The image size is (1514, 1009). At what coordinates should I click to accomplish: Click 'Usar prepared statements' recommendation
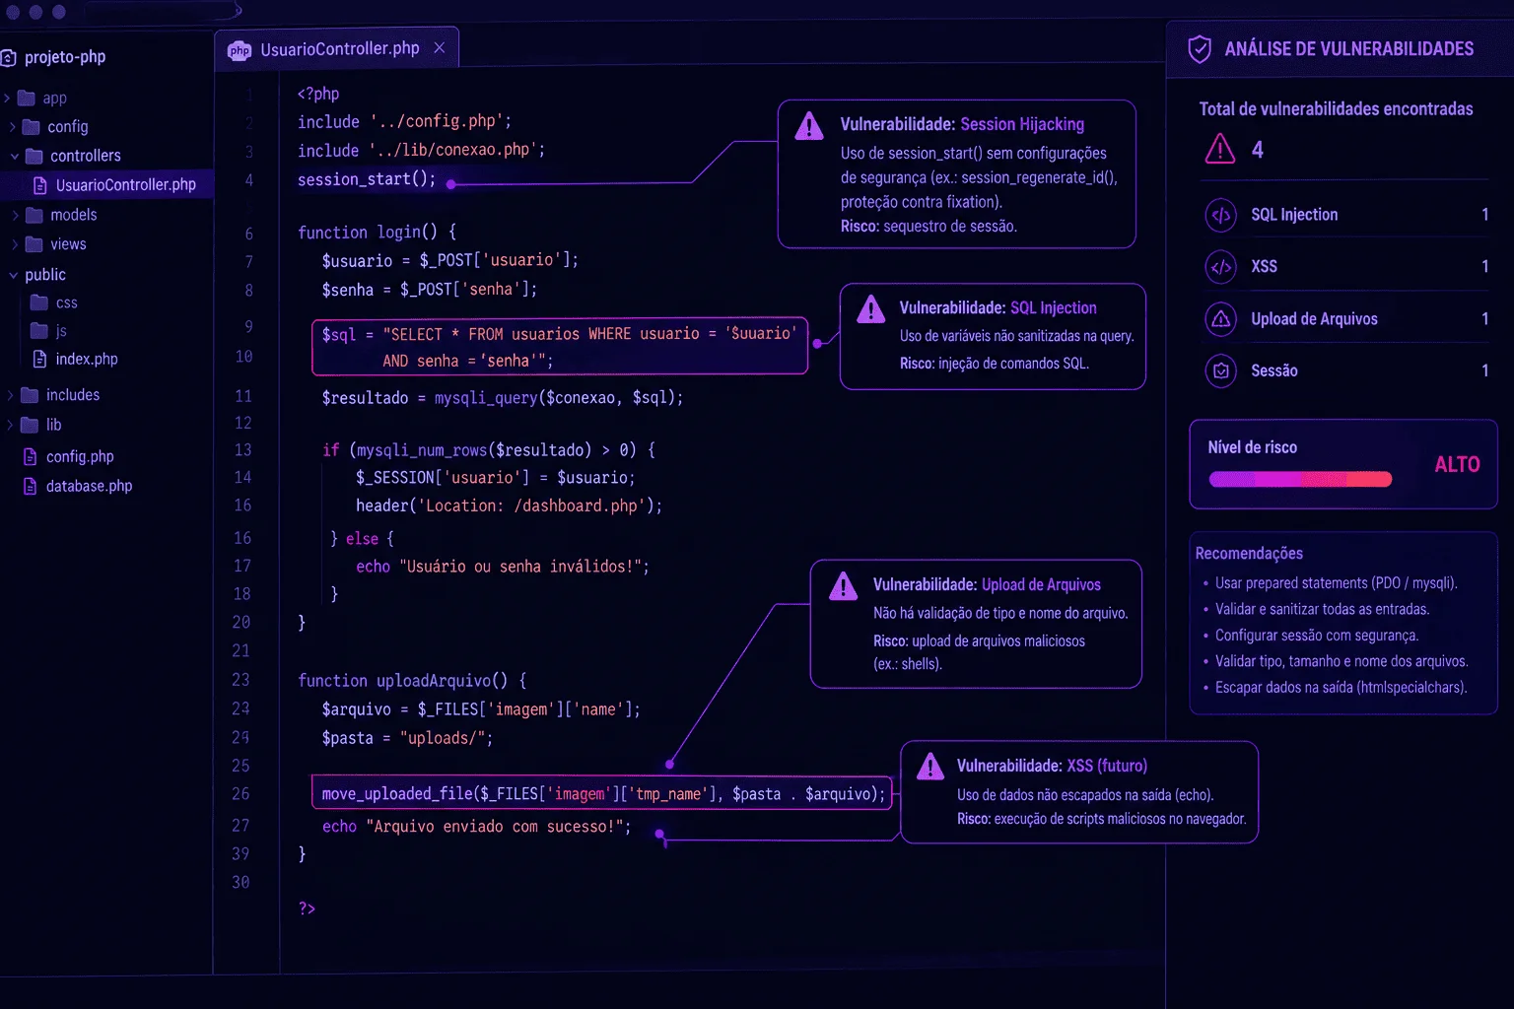point(1336,583)
